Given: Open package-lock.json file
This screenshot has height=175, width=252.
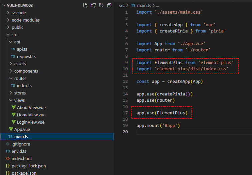Looking at the screenshot, I should point(29,166).
